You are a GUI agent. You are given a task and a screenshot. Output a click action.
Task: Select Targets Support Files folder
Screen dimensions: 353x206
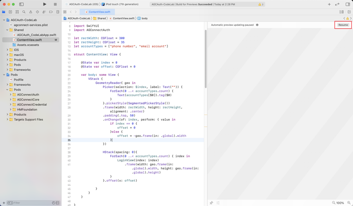point(31,119)
